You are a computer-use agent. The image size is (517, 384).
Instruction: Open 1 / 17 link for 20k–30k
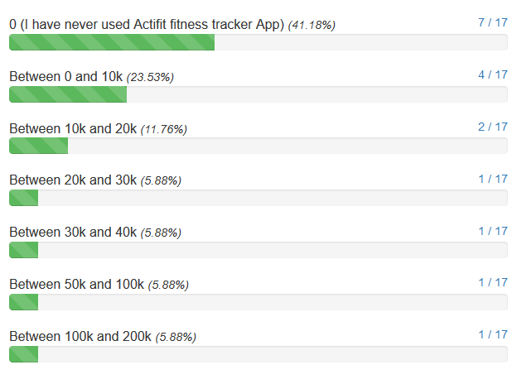click(x=493, y=179)
